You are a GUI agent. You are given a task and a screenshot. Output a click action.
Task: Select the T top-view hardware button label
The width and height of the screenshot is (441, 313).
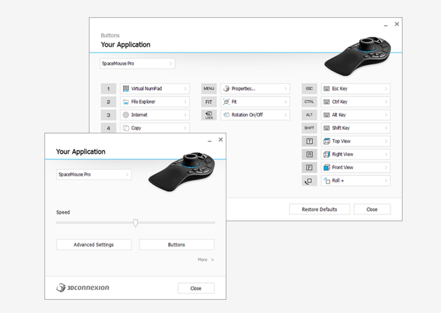[309, 141]
